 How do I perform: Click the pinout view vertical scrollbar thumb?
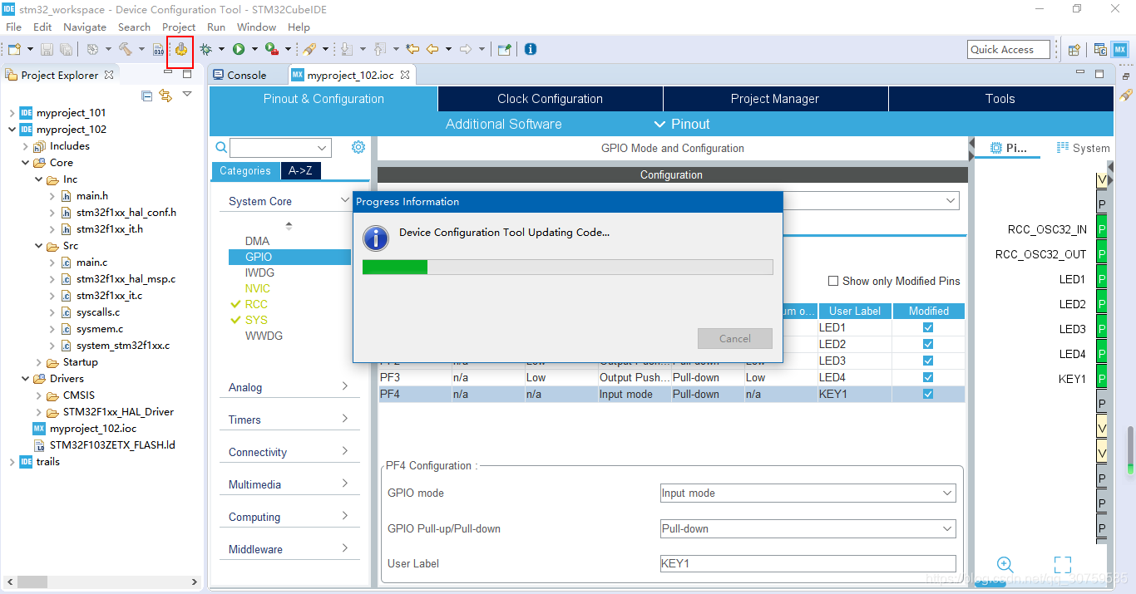pyautogui.click(x=1129, y=452)
